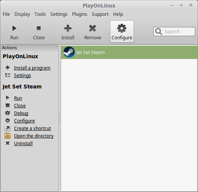The image size is (198, 192).
Task: Click the shortcut arrow icon in sidebar
Action: click(x=8, y=128)
